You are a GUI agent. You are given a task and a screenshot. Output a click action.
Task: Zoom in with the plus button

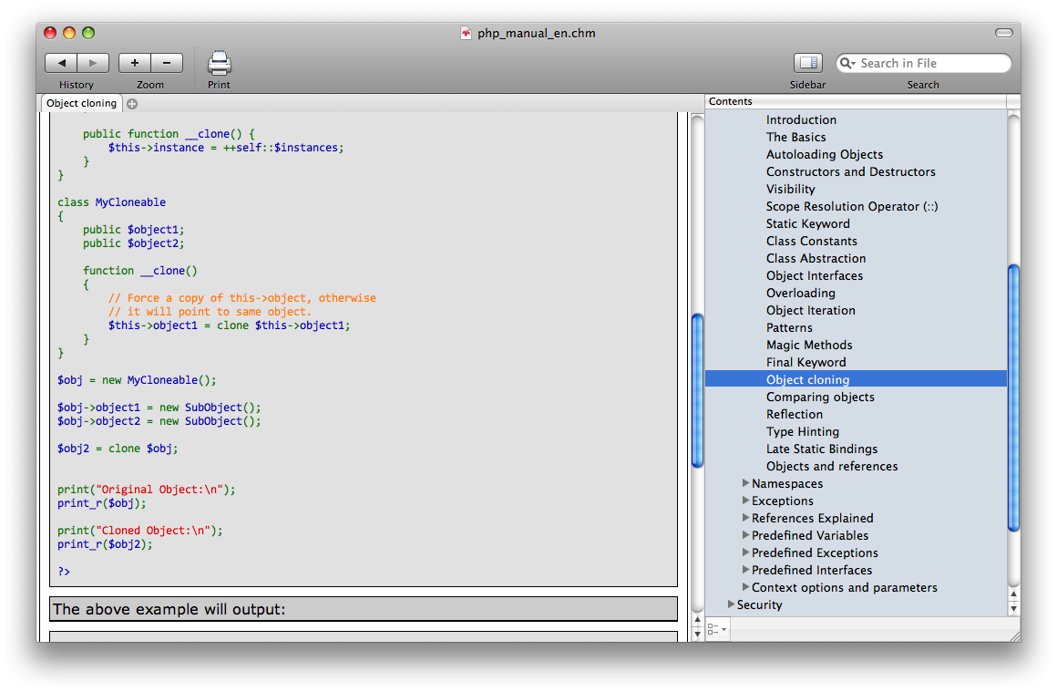(x=135, y=63)
